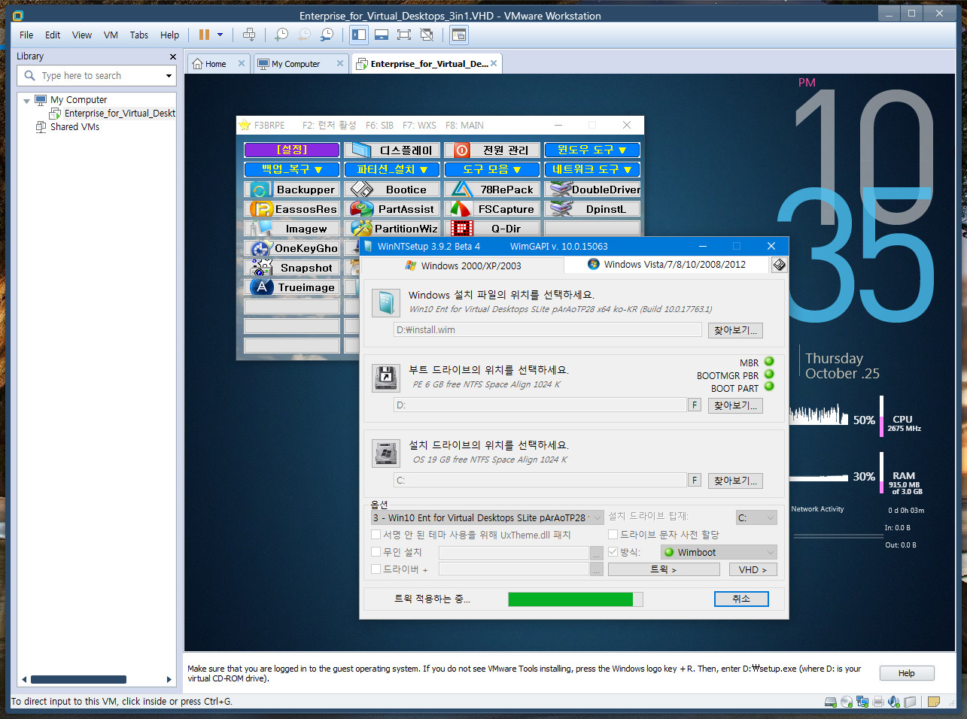Launch Trueimage from the launcher
967x719 pixels.
point(292,287)
